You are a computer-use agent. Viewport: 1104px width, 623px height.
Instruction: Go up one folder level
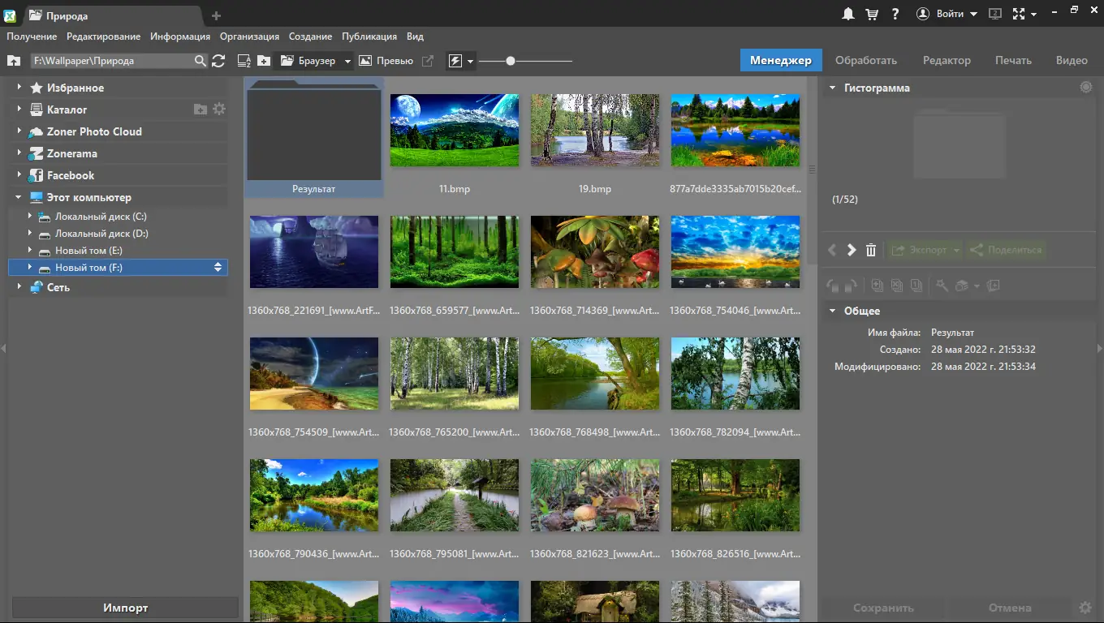click(14, 61)
